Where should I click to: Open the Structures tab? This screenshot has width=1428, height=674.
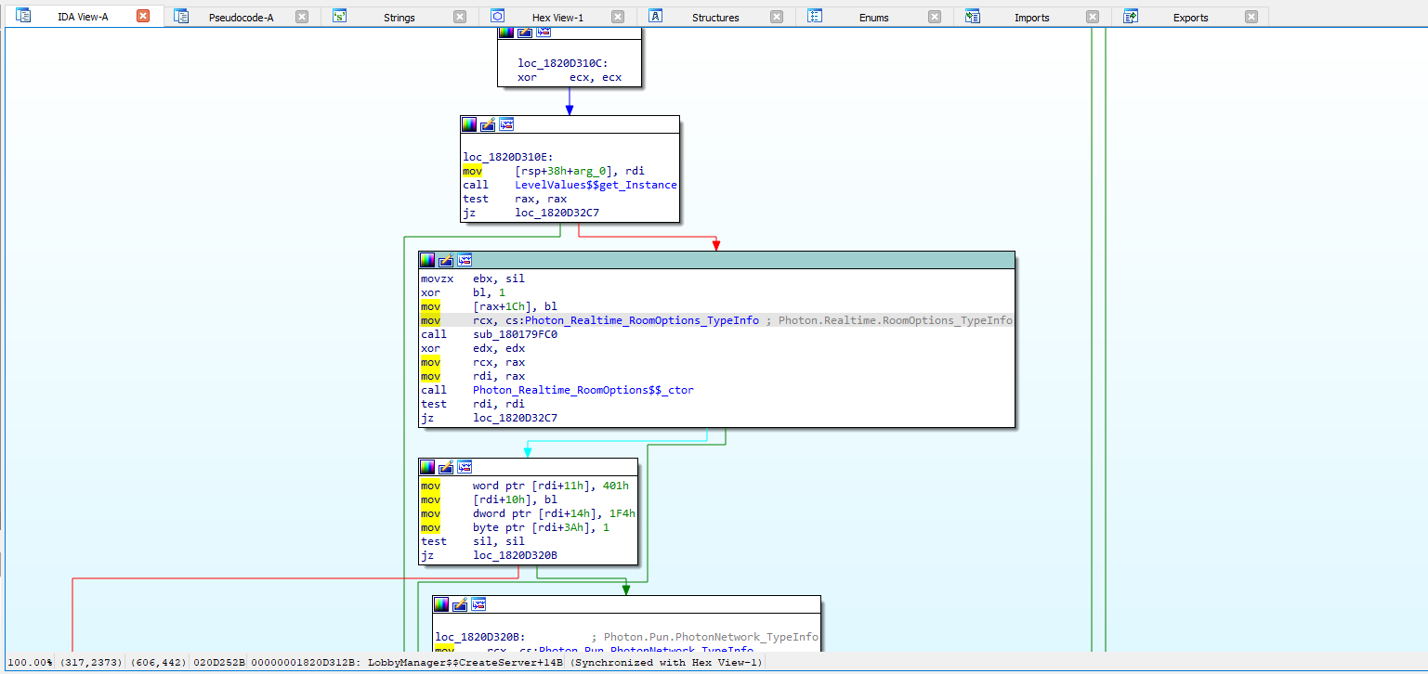coord(715,17)
